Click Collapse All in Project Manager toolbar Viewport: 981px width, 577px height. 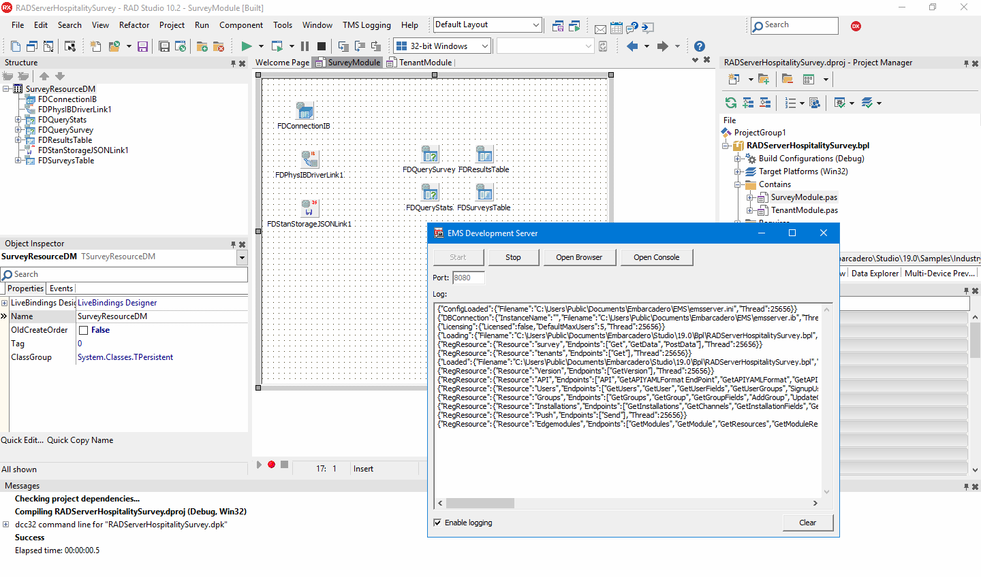point(765,103)
